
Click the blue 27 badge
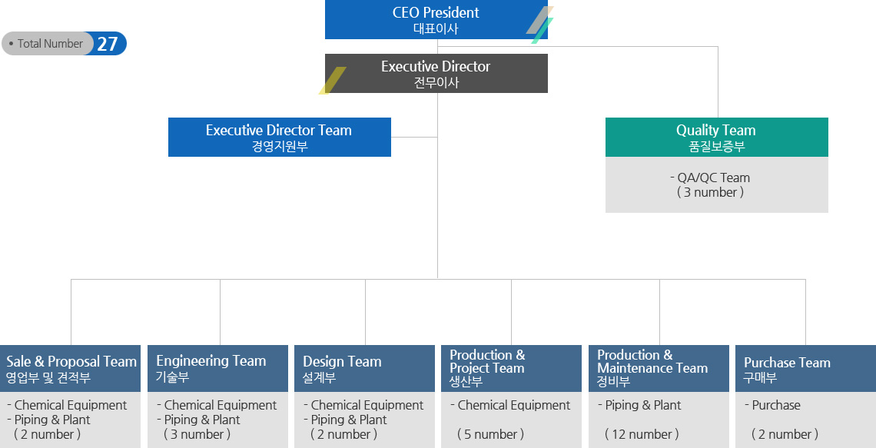pyautogui.click(x=108, y=44)
